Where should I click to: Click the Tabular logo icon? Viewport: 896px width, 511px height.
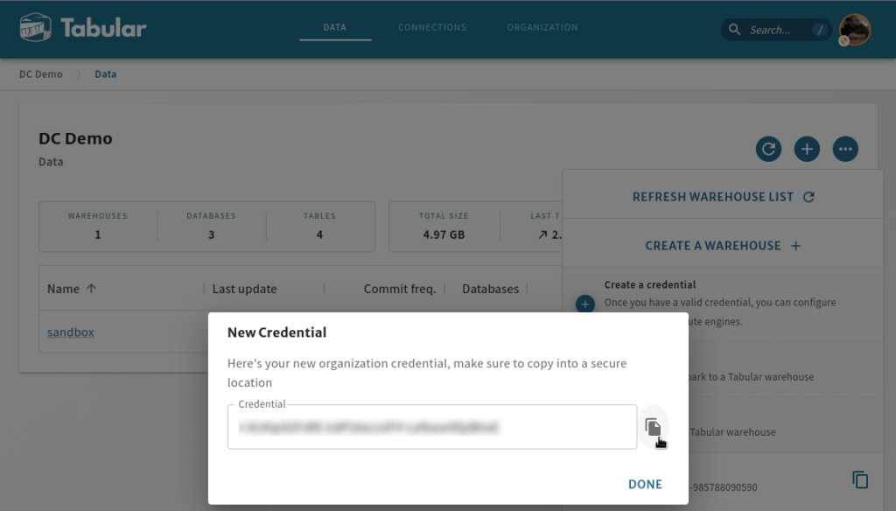coord(35,27)
